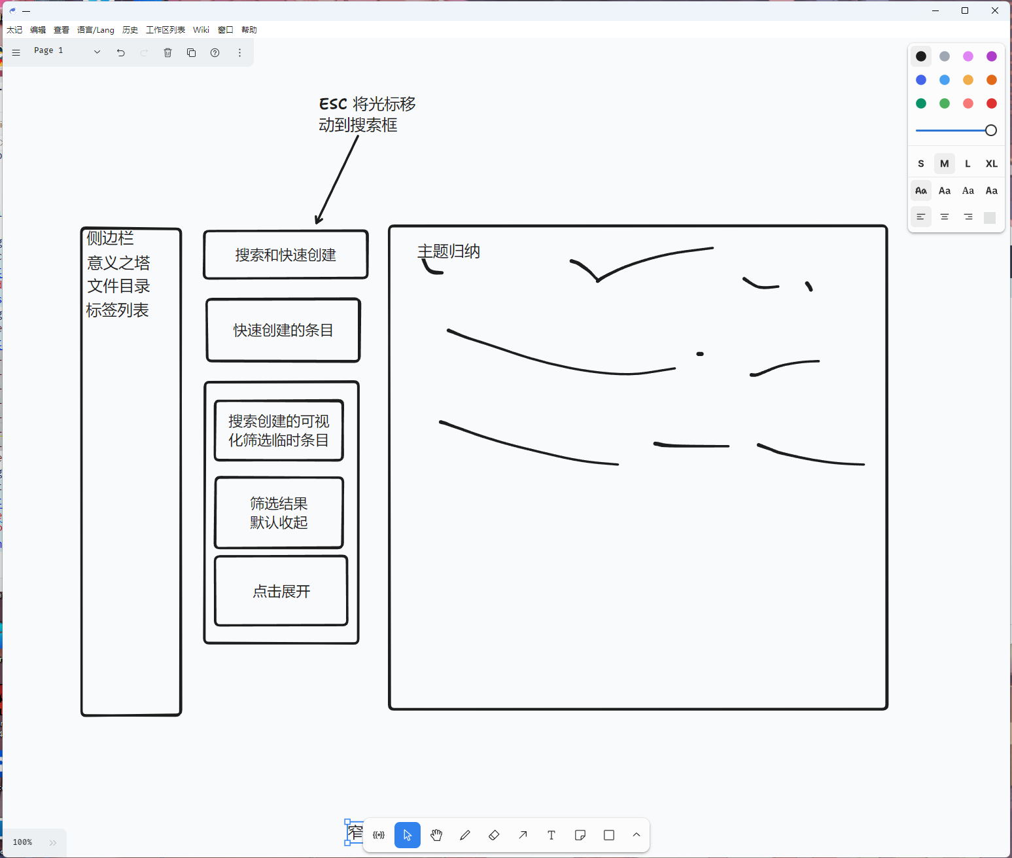
Task: Select the Eraser tool
Action: click(494, 835)
